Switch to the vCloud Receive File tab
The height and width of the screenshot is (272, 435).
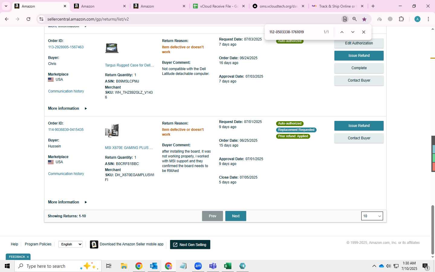[219, 6]
